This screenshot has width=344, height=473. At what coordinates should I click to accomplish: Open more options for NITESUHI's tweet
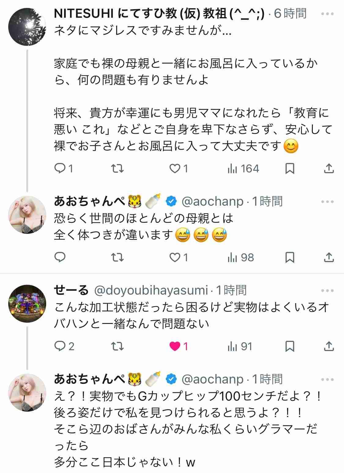pyautogui.click(x=327, y=14)
